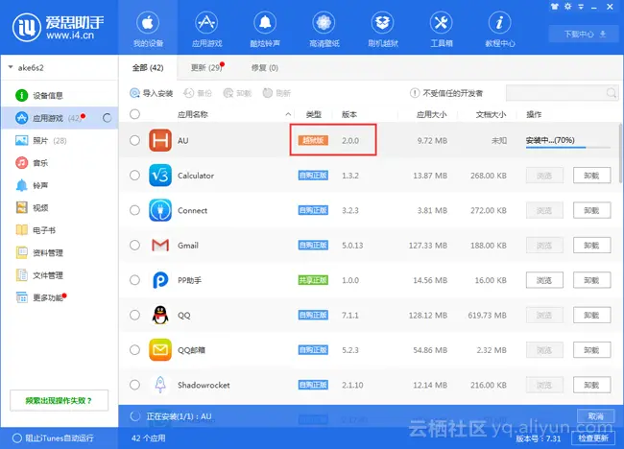Open 不受信任的开发者 notice

tap(446, 93)
